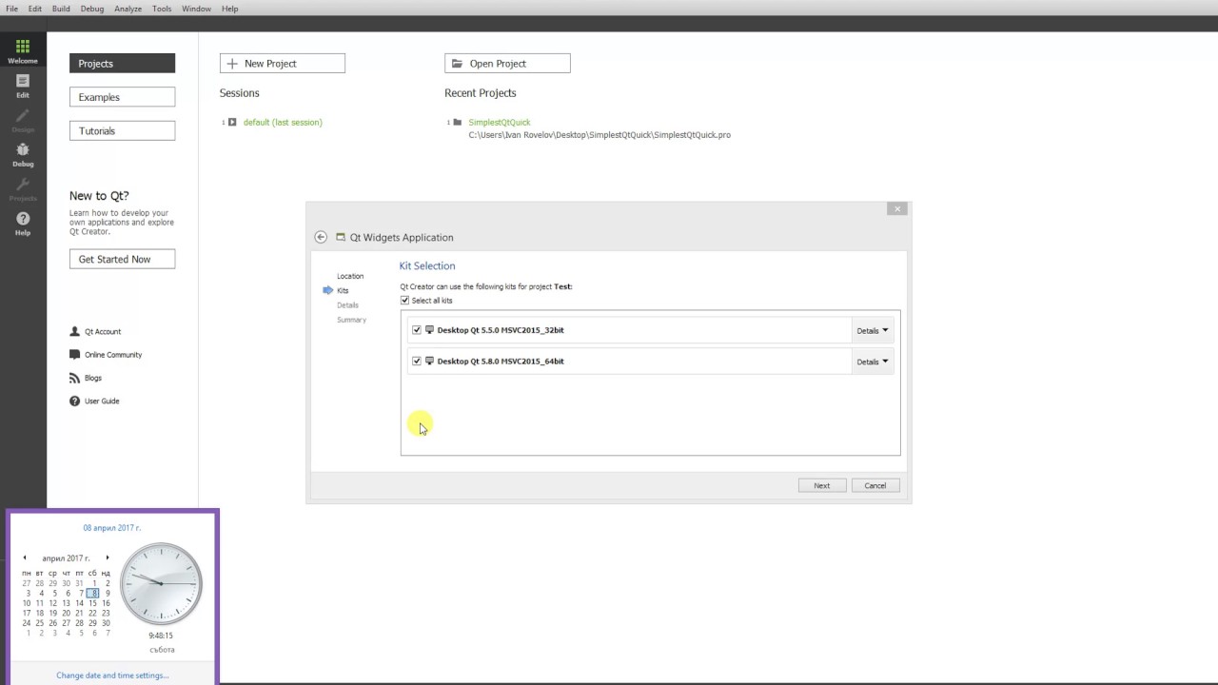
Task: Click the SimplestQtQuick.pro path text
Action: point(599,135)
